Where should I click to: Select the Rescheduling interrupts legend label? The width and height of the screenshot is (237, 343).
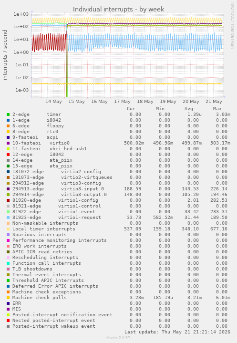coord(45,258)
